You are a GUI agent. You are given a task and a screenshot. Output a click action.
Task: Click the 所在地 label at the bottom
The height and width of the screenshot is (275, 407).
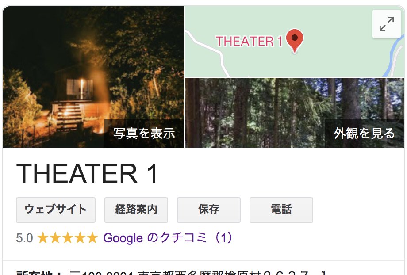tap(39, 273)
